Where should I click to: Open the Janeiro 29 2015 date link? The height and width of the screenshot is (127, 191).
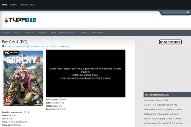pos(40,47)
